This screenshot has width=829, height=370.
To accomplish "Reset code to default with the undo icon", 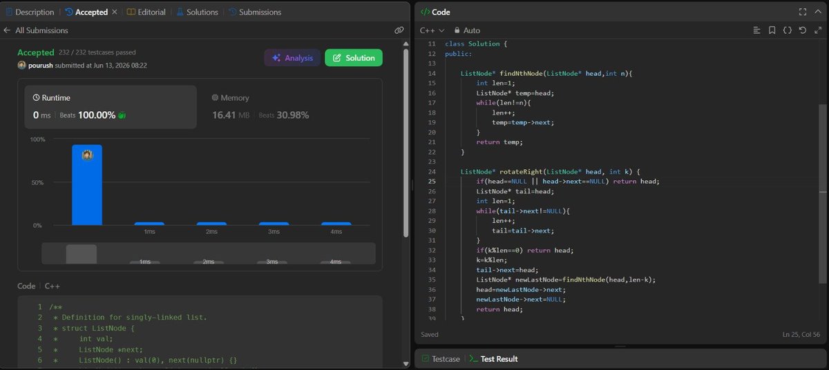I will coord(802,30).
